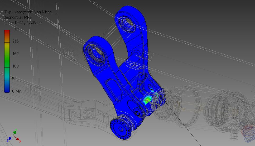Click the yellow band of the stress legend

point(7,49)
